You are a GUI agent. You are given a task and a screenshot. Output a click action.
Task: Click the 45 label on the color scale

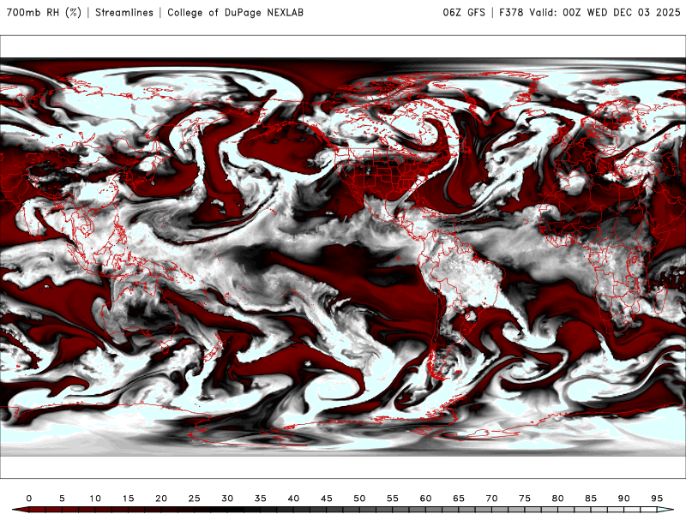(327, 499)
